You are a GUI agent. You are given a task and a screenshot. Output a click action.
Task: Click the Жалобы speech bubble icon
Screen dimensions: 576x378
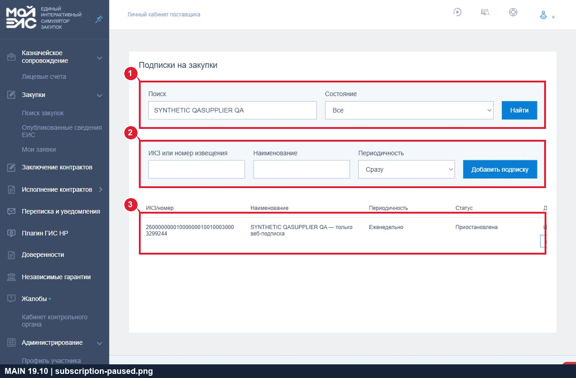click(x=11, y=299)
